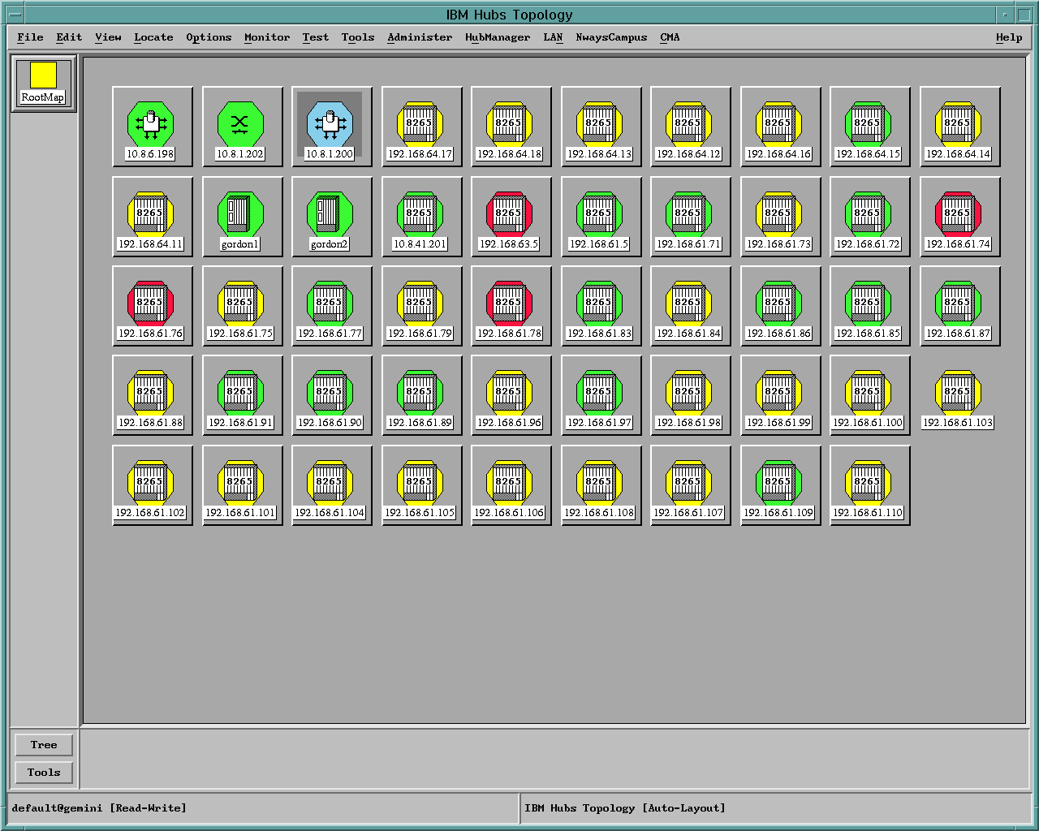This screenshot has height=831, width=1039.
Task: Open the NwaysCampus menu
Action: click(x=610, y=37)
